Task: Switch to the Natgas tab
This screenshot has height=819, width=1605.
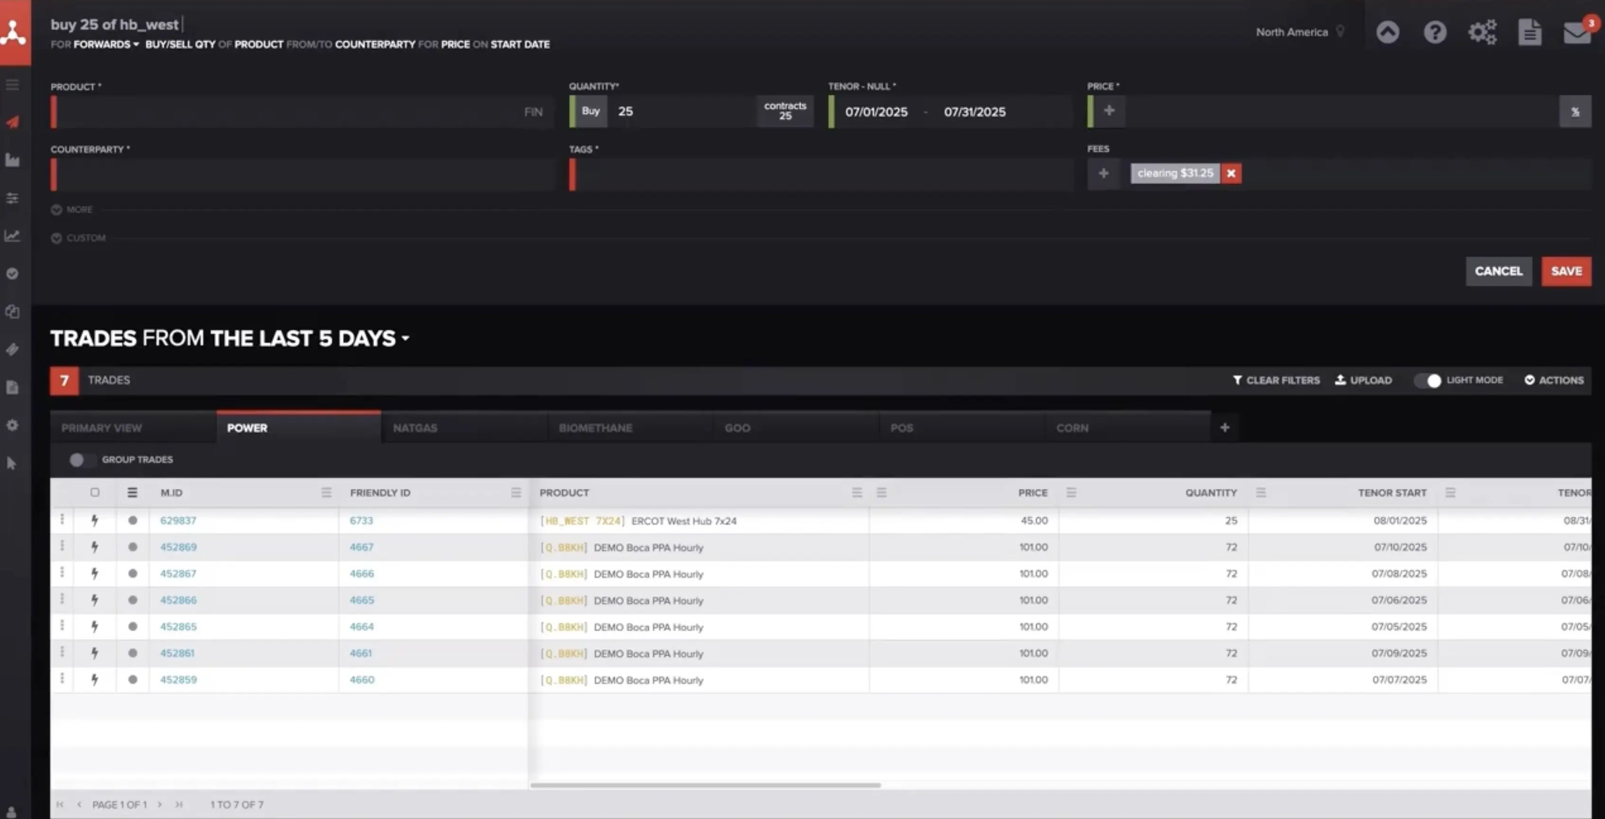Action: (415, 429)
